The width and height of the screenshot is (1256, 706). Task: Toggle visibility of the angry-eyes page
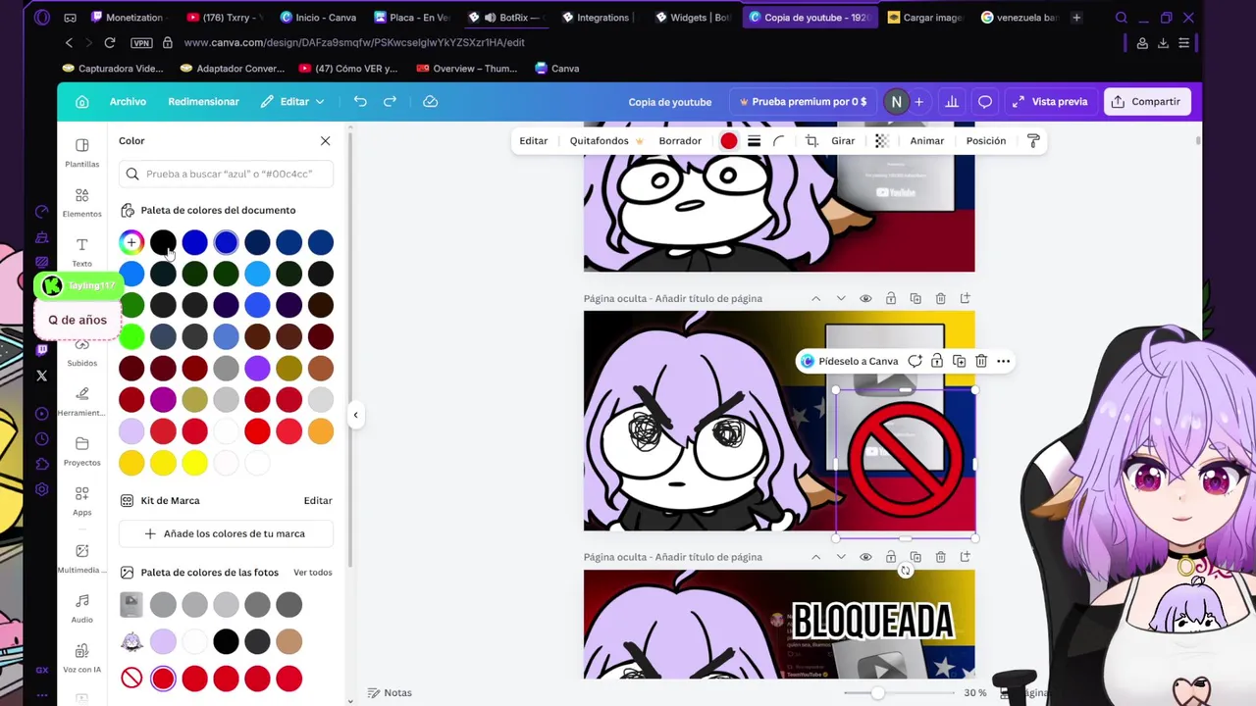(x=865, y=298)
